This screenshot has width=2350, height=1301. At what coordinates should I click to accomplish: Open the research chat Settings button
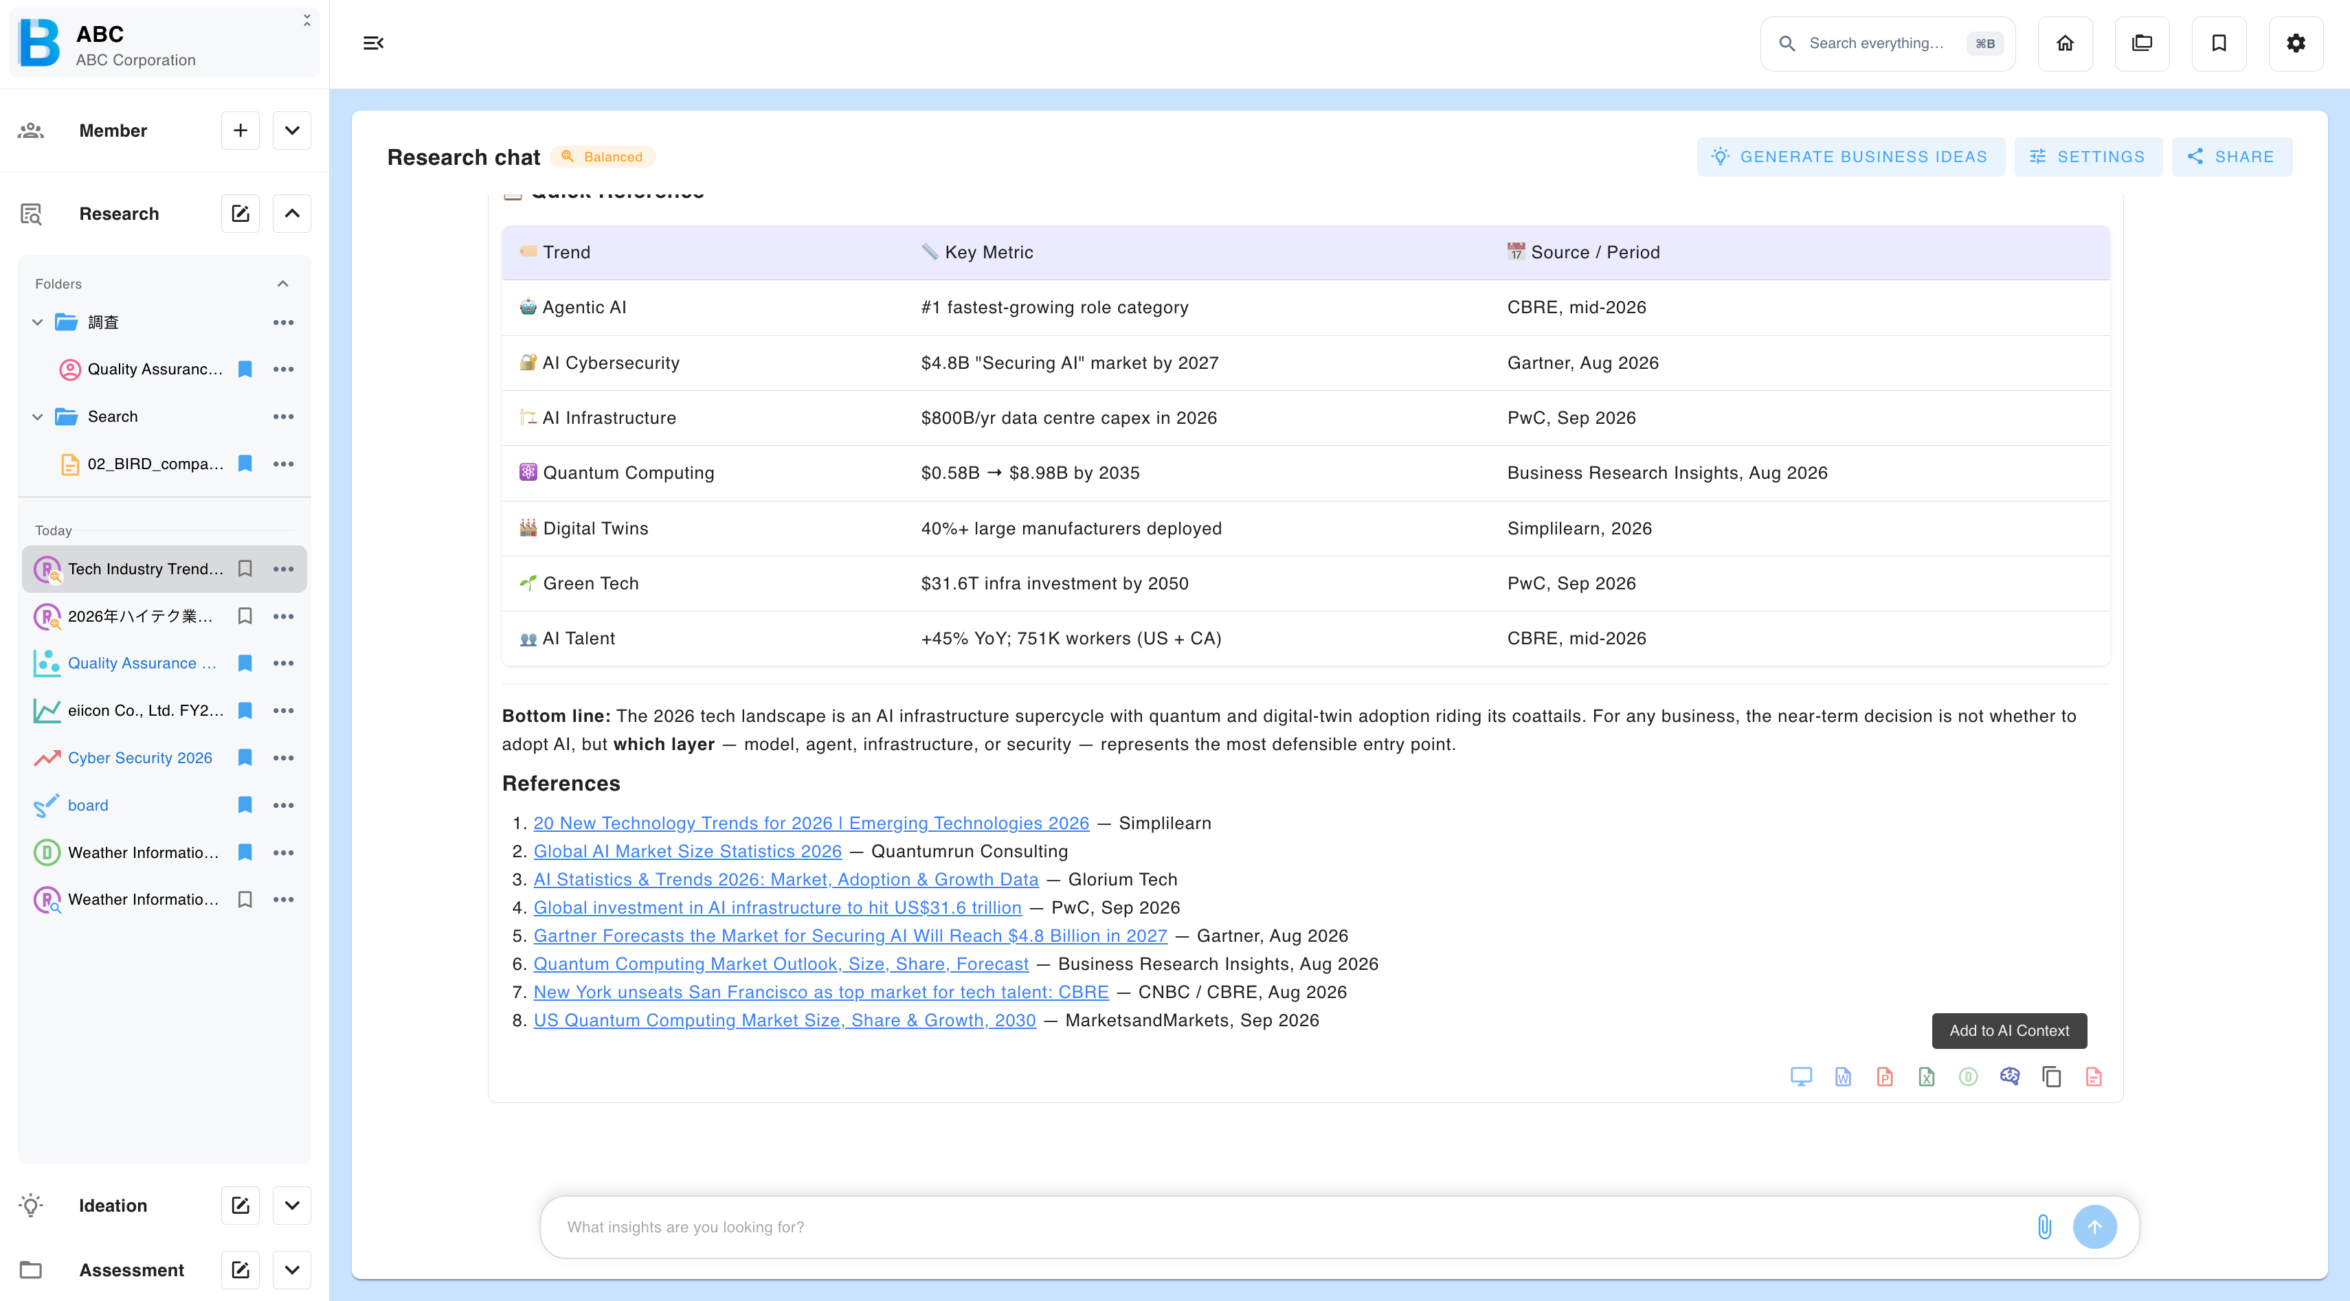click(2088, 157)
